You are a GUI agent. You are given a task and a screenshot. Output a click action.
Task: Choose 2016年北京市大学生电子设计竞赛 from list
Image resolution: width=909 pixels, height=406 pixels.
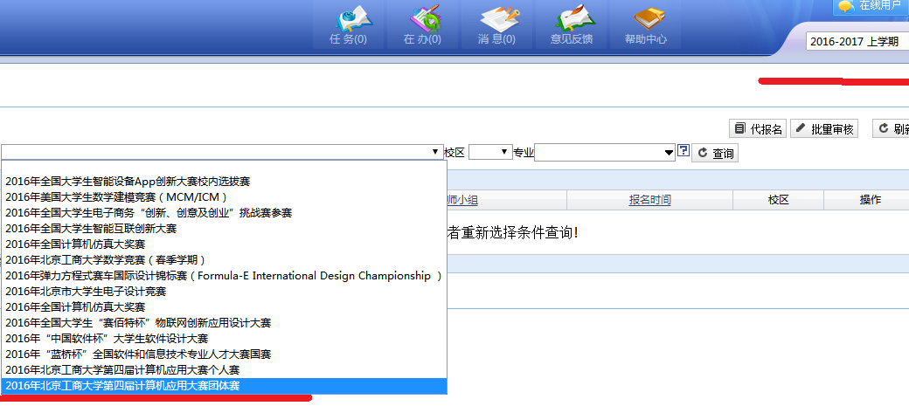[x=86, y=292]
